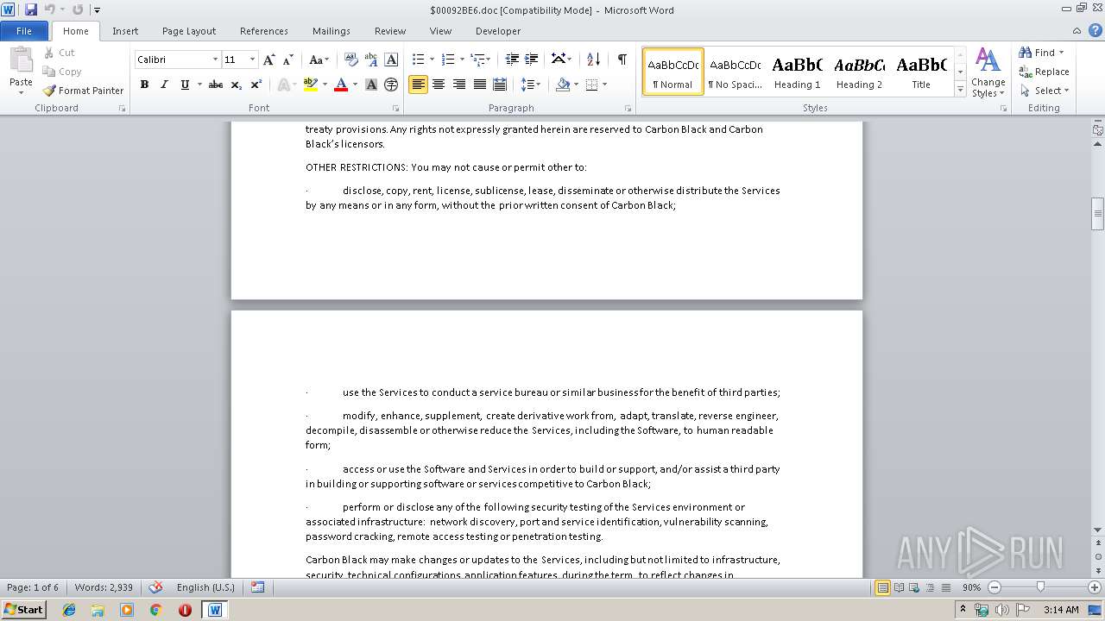Click the Replace icon

1026,72
